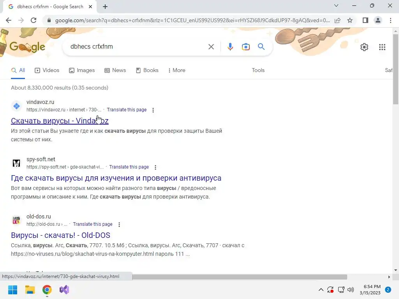Submit the search with the magnifier
The width and height of the screenshot is (399, 299).
coord(261,47)
